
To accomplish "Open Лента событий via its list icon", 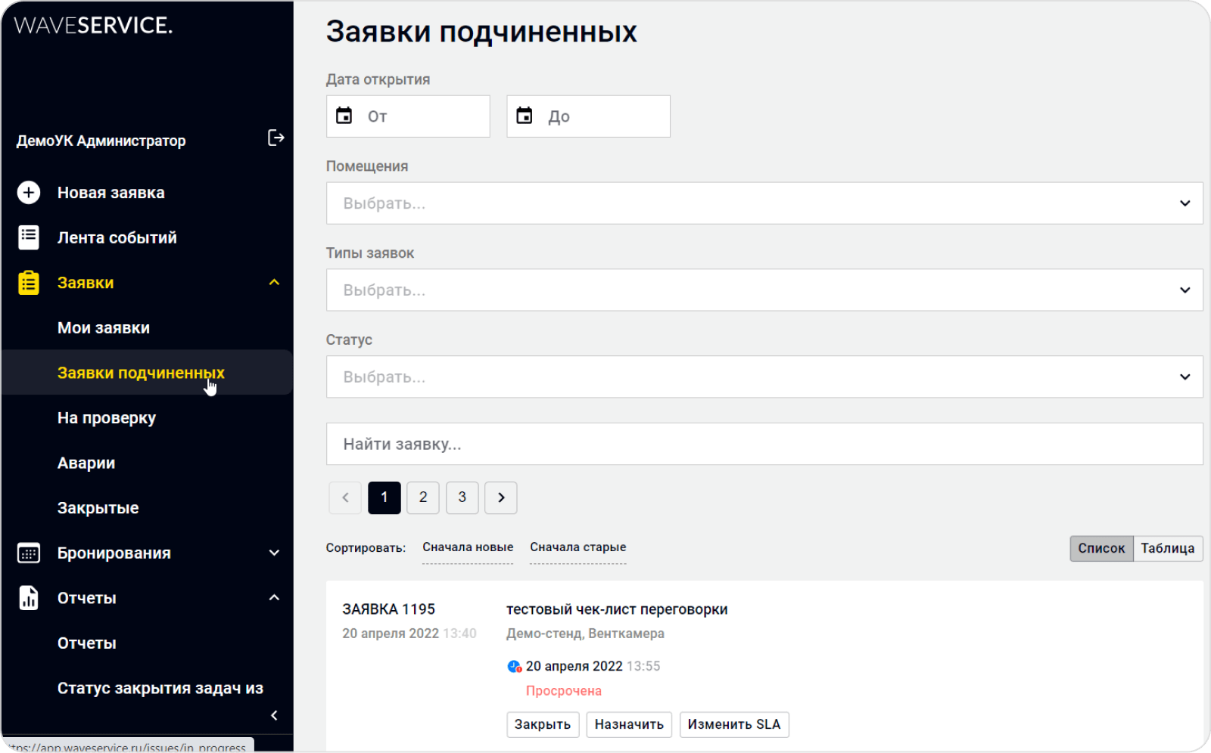I will pos(29,237).
